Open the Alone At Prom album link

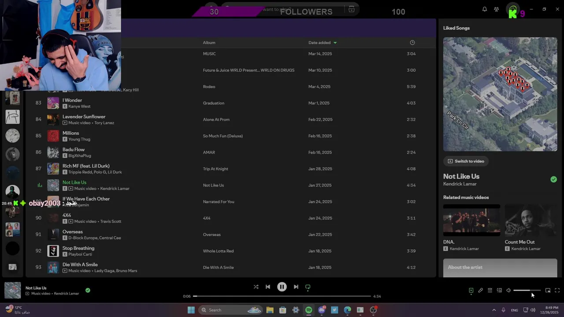216,119
